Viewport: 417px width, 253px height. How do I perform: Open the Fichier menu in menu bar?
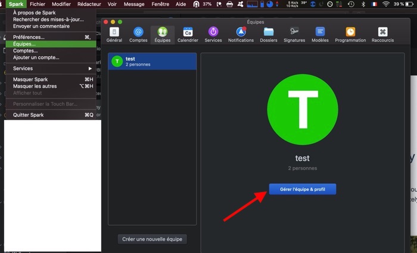(x=38, y=4)
